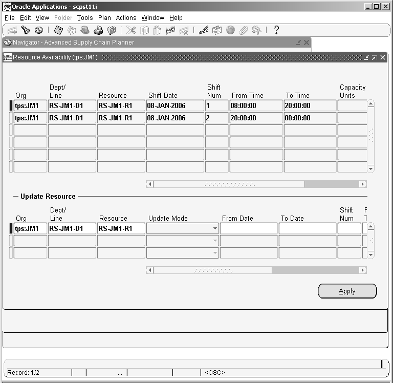Click the Edit Field pen icon
The image size is (393, 383).
click(x=204, y=30)
